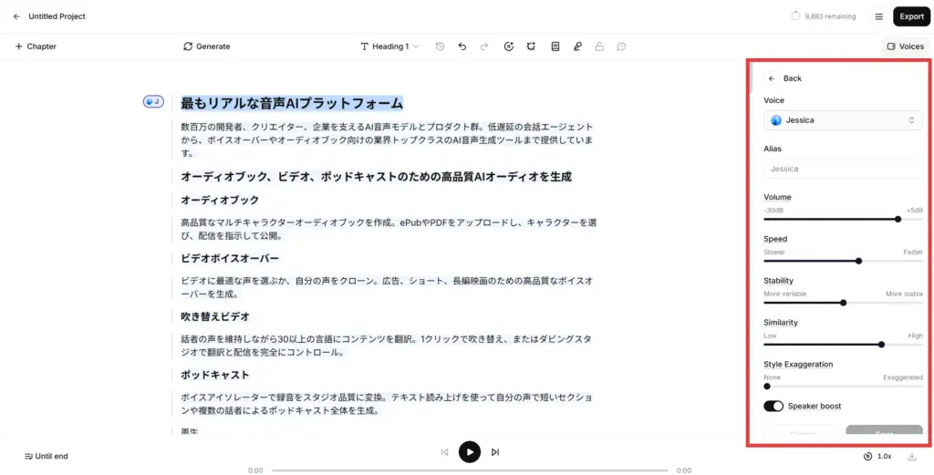
Task: Export the project
Action: coord(911,16)
